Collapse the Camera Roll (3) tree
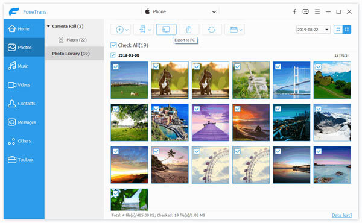This screenshot has width=362, height=223. click(x=48, y=26)
